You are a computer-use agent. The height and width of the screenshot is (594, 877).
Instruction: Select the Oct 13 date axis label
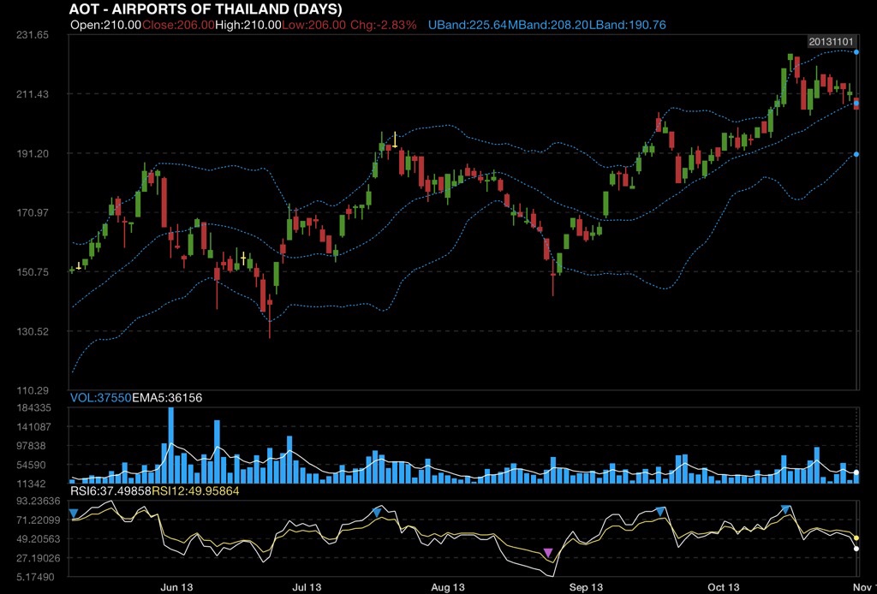click(x=723, y=587)
